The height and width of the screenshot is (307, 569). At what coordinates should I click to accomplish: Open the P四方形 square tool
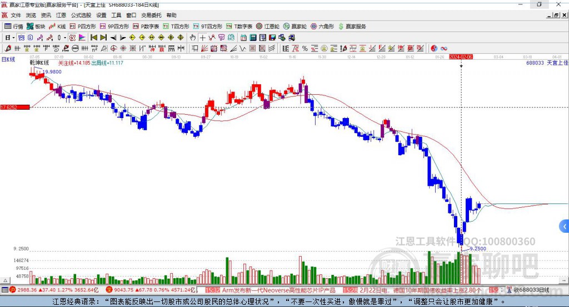[x=83, y=26]
